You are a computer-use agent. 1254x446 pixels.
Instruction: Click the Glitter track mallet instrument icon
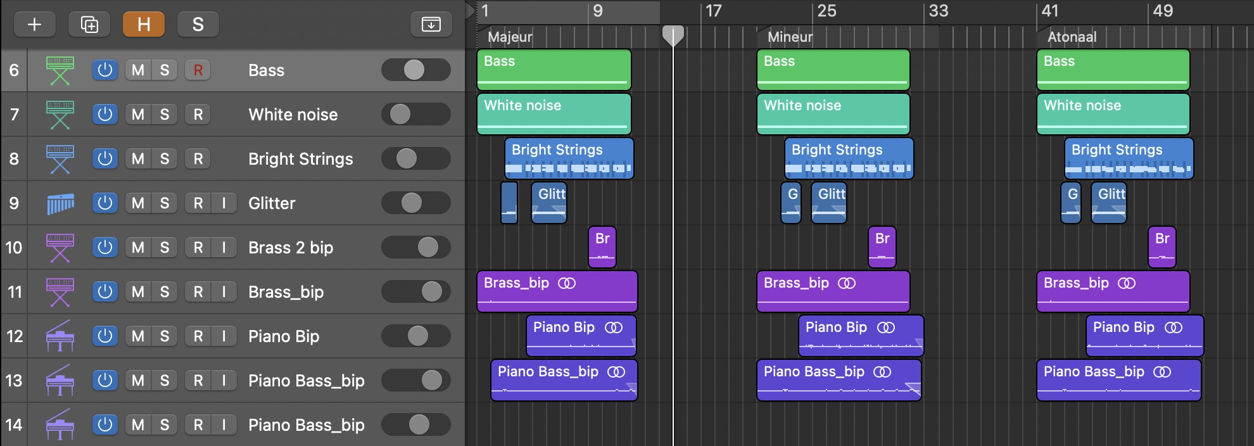coord(60,203)
